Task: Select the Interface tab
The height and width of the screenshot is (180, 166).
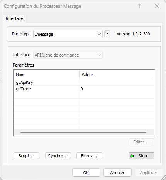Action: click(x=14, y=18)
